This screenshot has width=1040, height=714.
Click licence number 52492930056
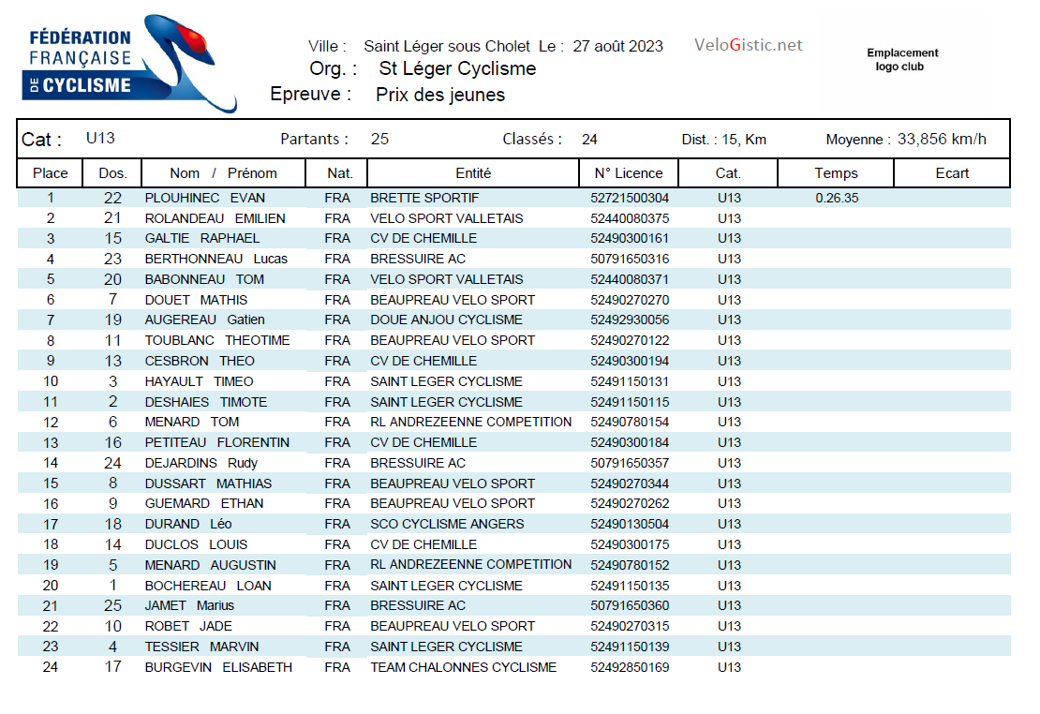tap(630, 320)
